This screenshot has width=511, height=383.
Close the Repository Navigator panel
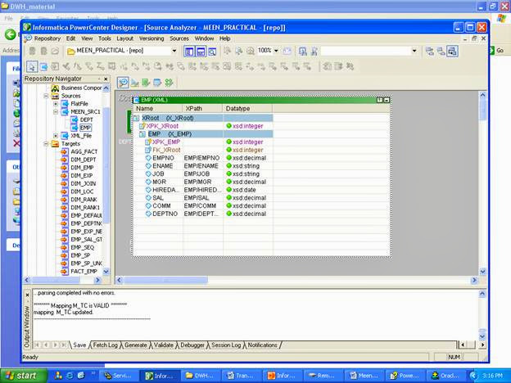click(106, 79)
